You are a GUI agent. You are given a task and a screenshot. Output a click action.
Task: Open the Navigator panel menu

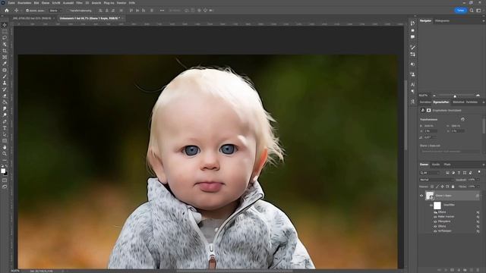tap(483, 20)
